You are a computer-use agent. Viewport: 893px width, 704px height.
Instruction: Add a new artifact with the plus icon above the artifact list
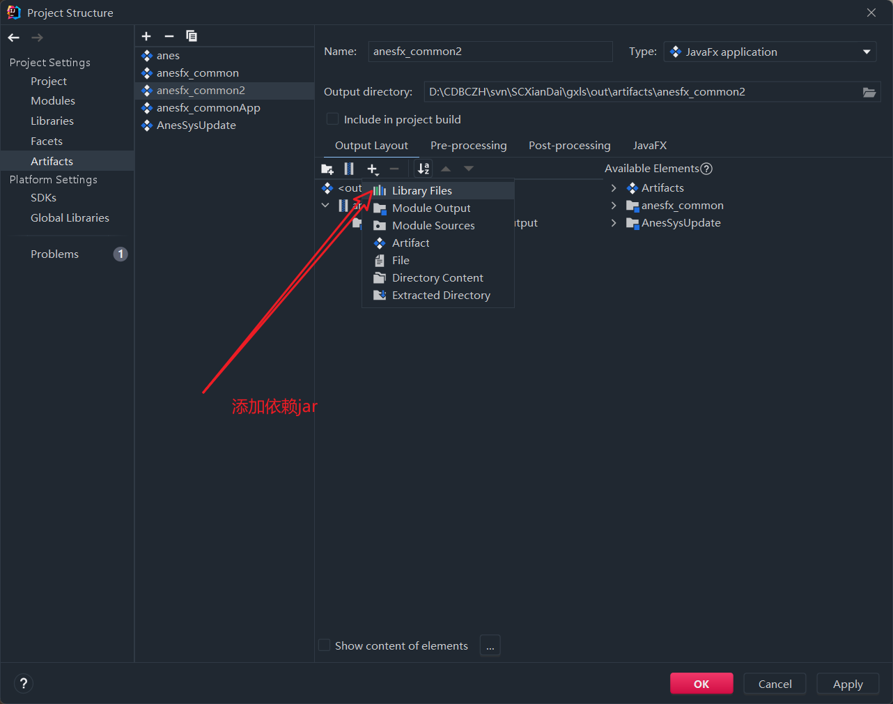click(146, 36)
